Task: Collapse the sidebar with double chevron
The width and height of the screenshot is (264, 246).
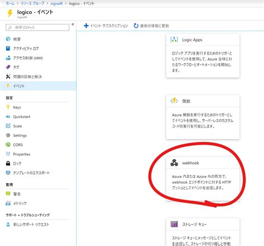Action: (x=73, y=24)
